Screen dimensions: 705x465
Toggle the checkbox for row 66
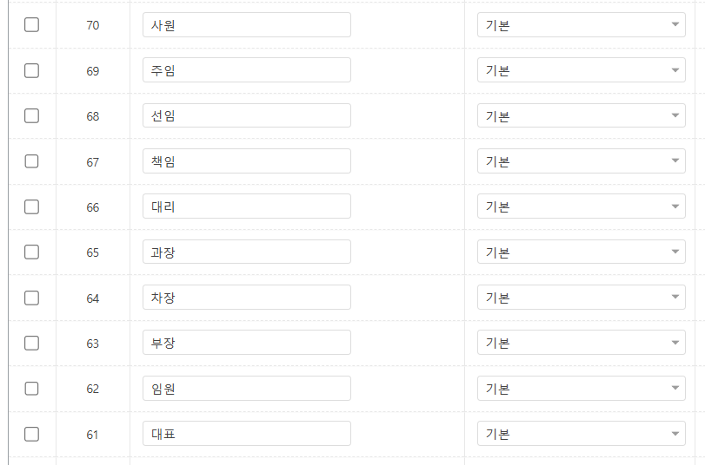click(31, 206)
